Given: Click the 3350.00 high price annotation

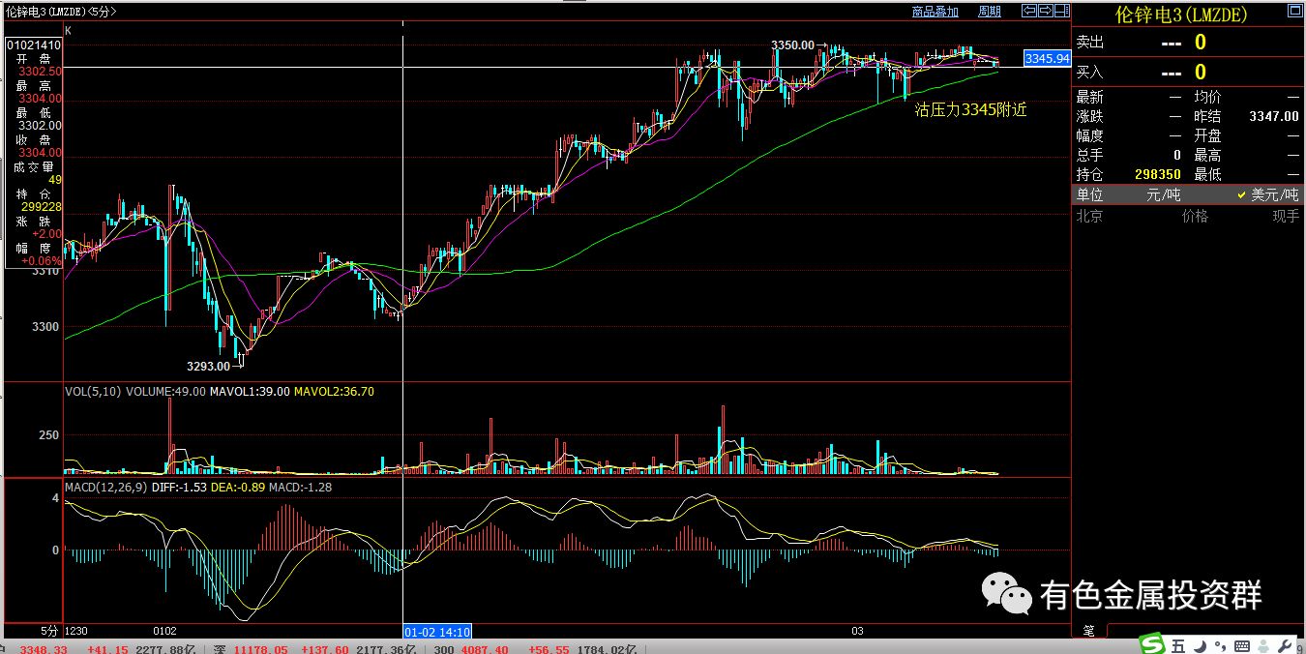Looking at the screenshot, I should coord(793,45).
